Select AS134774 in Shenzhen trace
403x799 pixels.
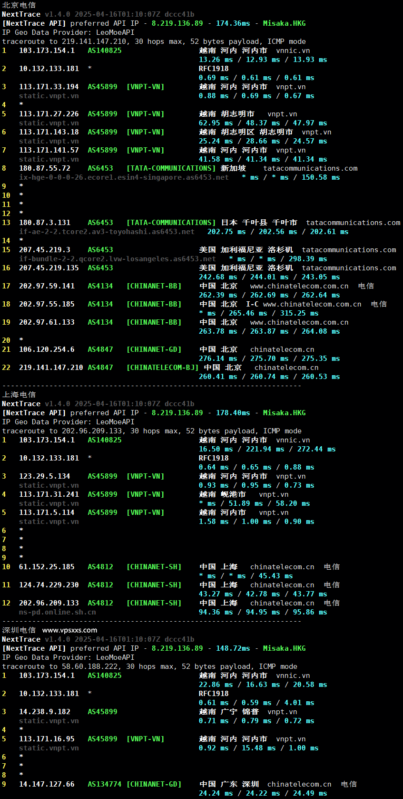pos(105,784)
